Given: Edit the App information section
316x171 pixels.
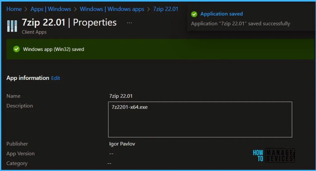Looking at the screenshot, I should coord(56,78).
